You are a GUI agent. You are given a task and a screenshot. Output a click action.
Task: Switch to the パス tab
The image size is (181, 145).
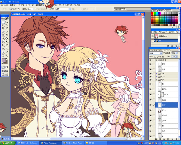[160, 50]
